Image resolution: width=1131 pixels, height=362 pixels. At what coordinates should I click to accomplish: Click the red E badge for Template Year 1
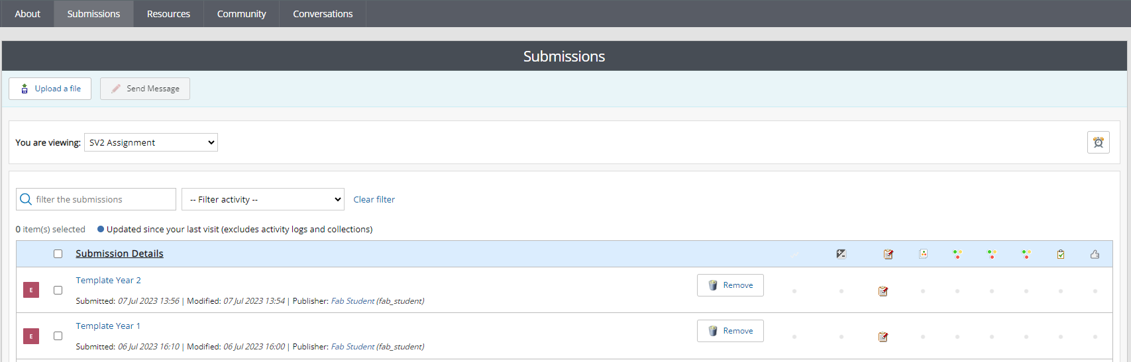[x=31, y=336]
